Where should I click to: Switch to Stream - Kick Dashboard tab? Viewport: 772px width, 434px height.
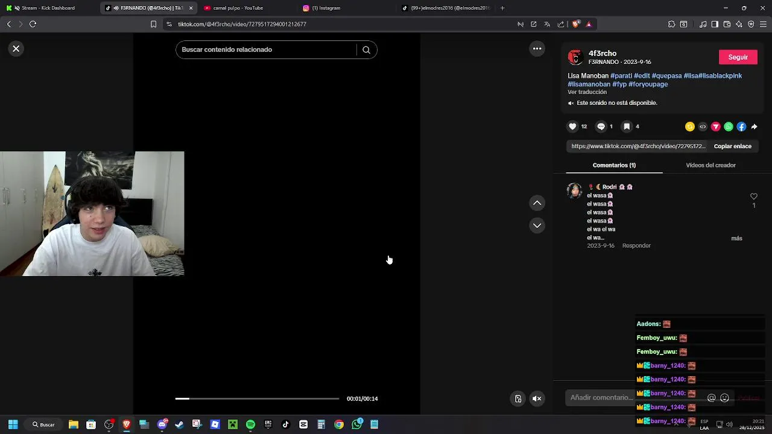click(x=48, y=8)
